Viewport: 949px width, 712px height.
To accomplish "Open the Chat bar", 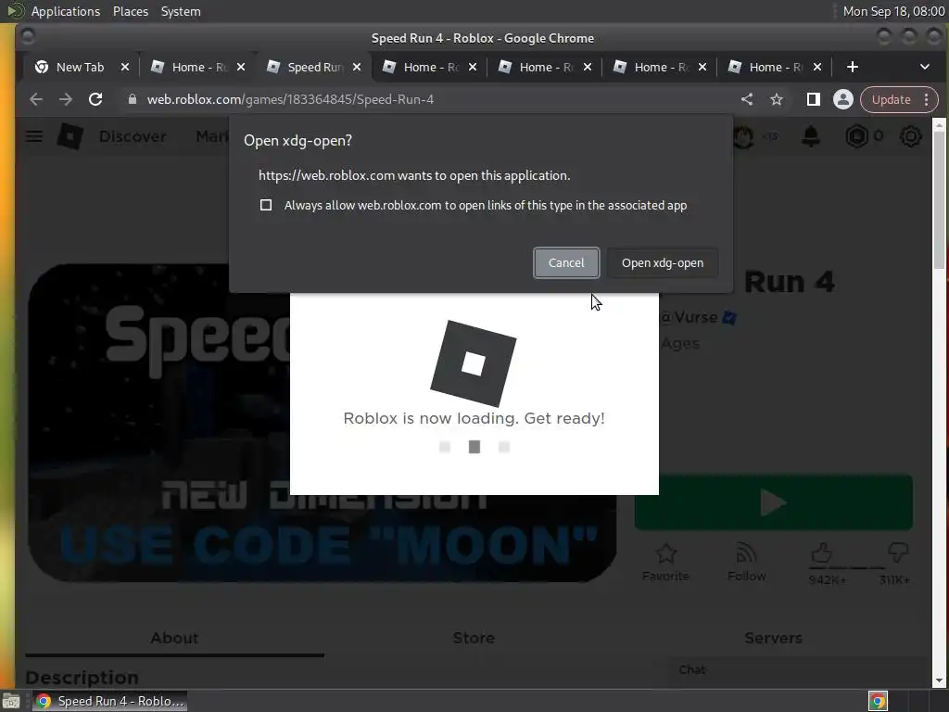I will (798, 670).
